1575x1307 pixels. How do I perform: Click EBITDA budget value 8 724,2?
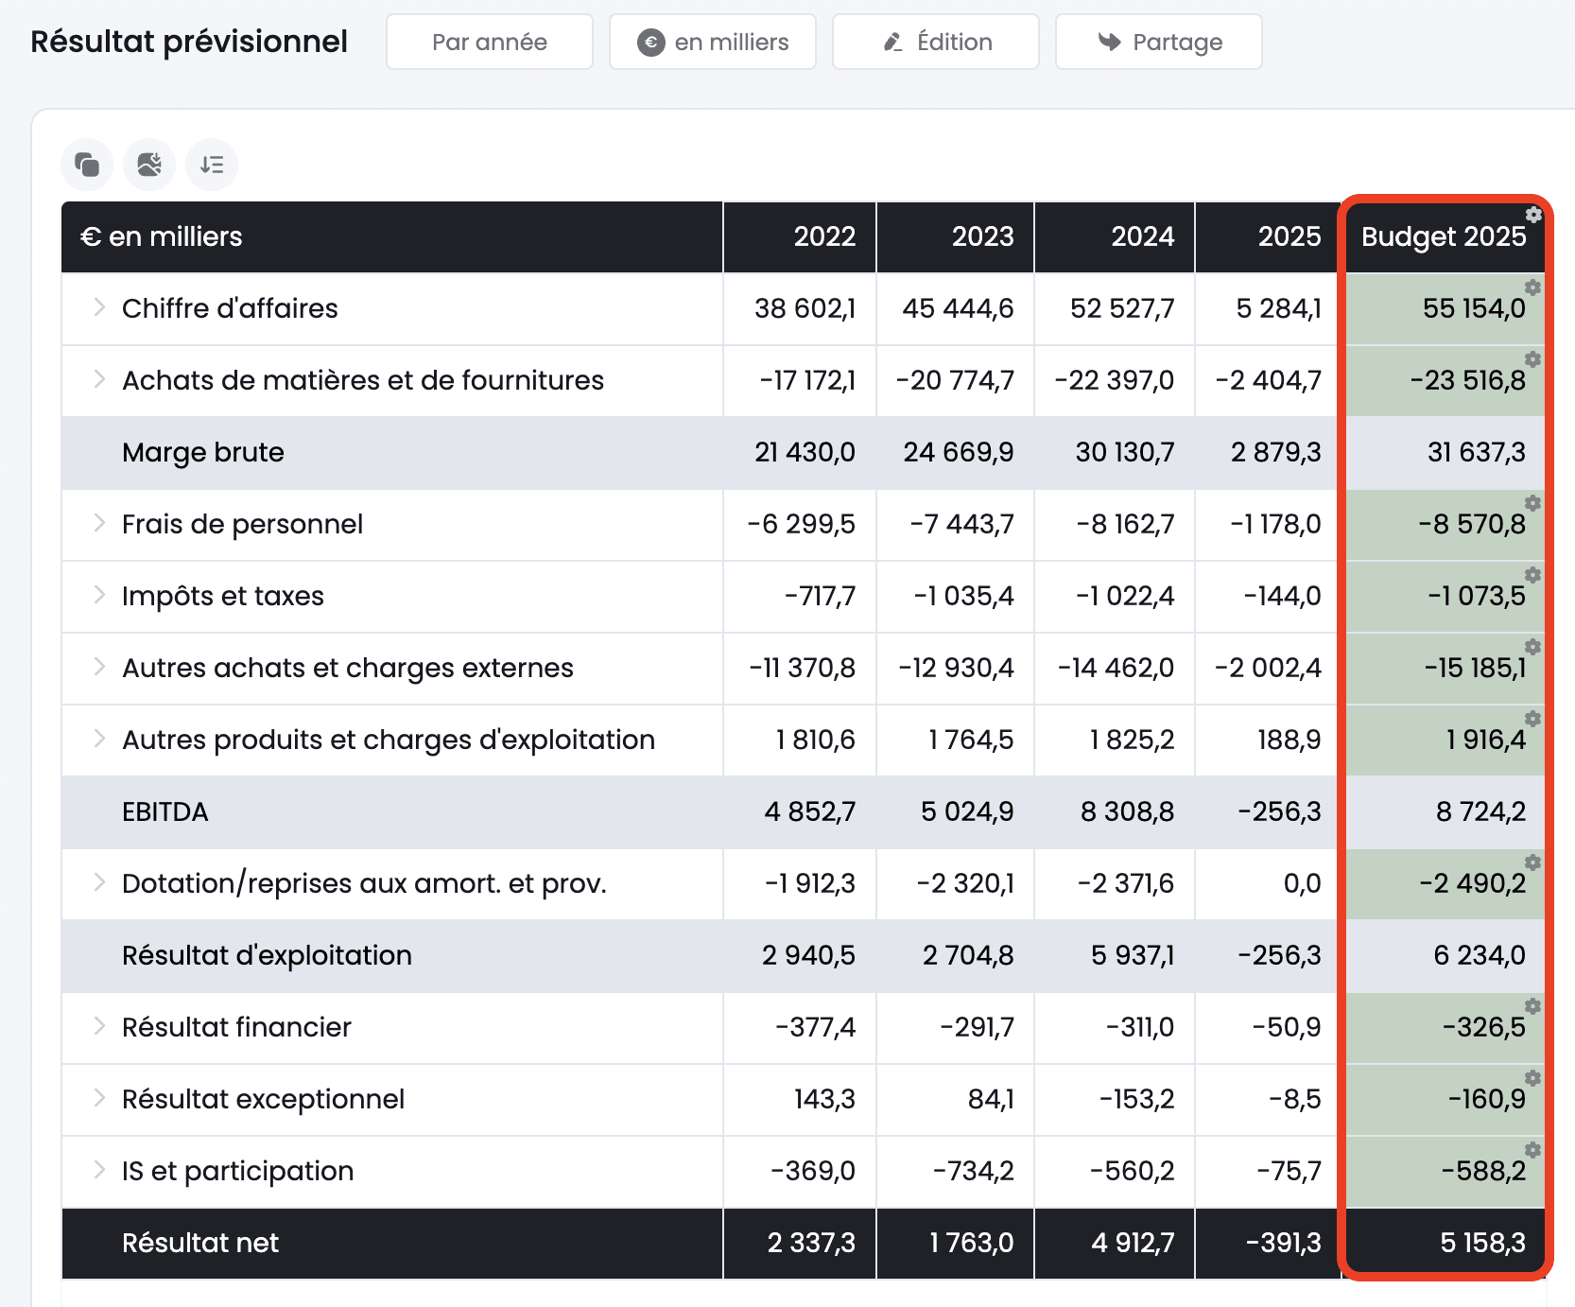coord(1480,811)
